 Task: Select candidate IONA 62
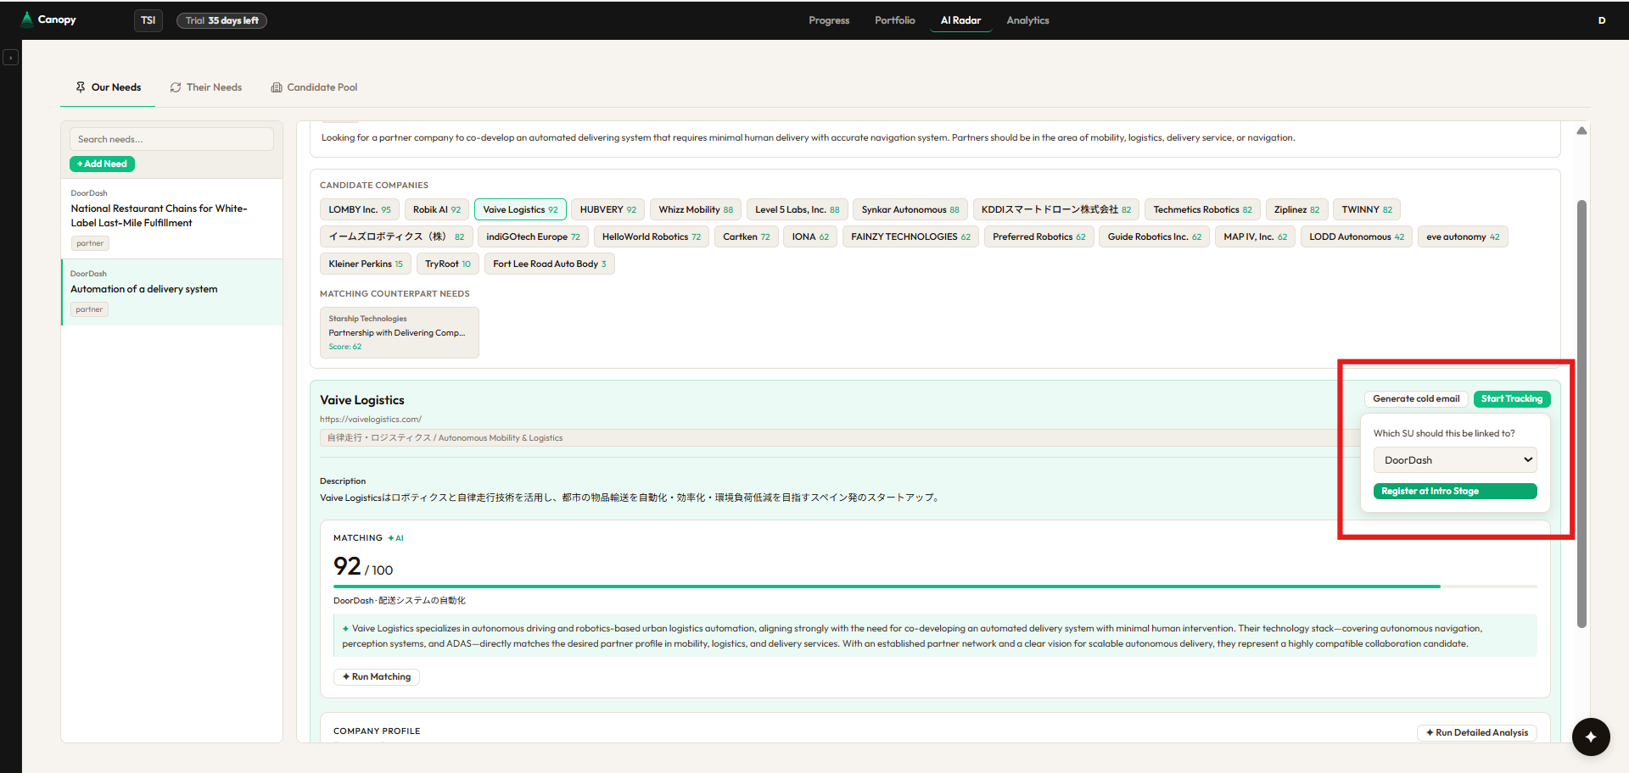(x=810, y=236)
